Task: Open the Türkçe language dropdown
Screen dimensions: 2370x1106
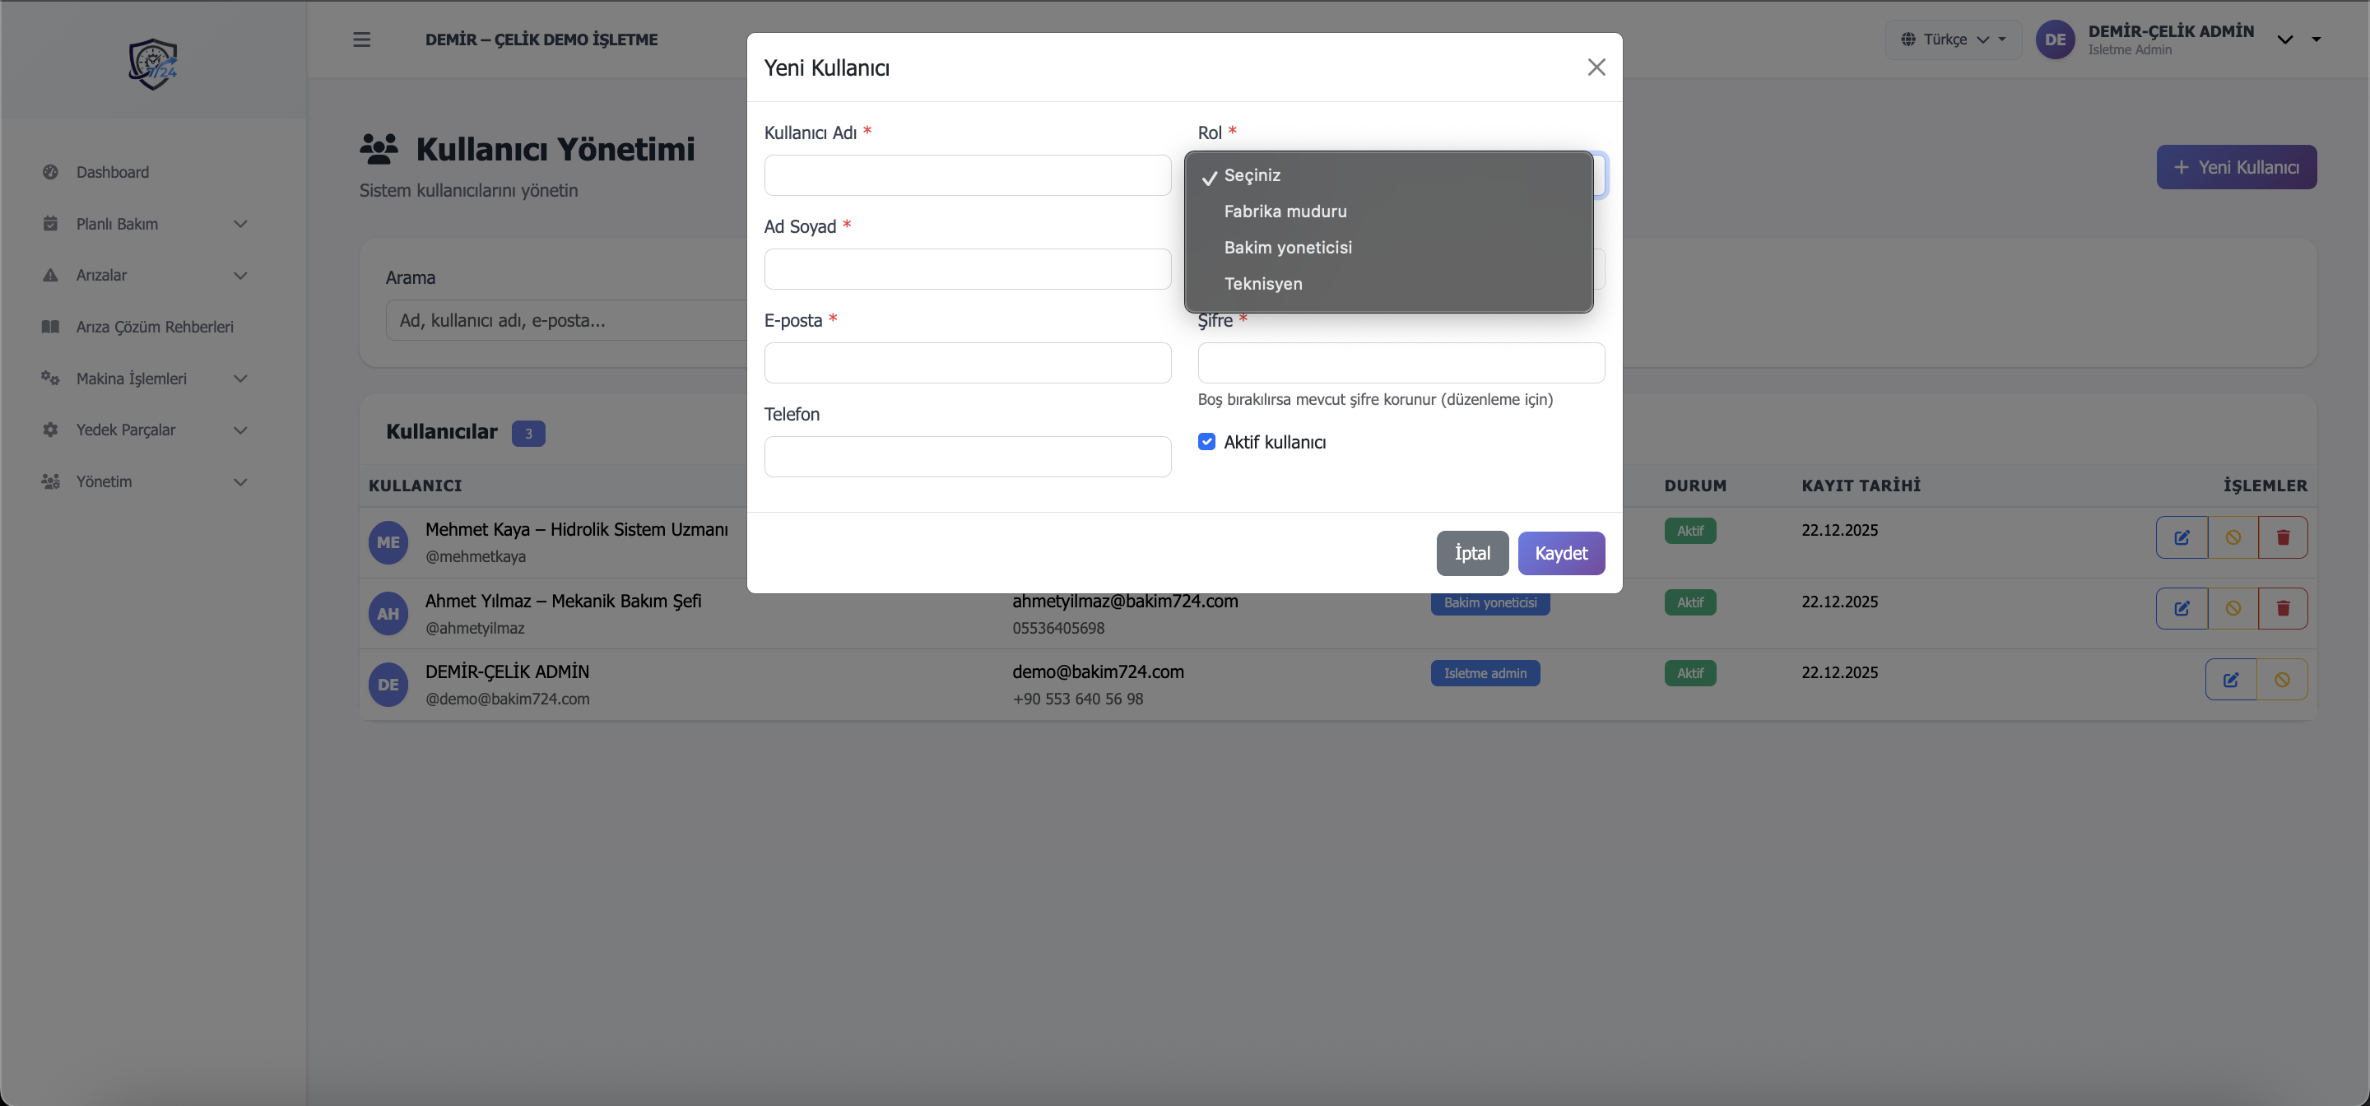Action: (x=1954, y=39)
